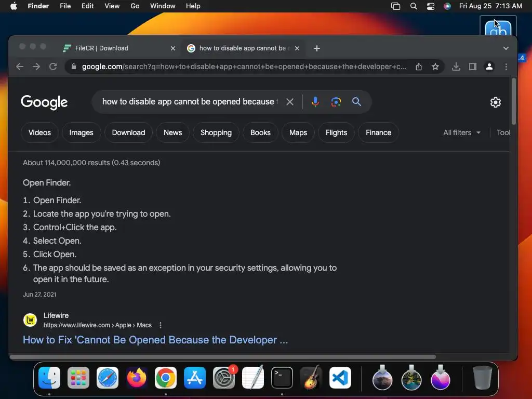Open the Window menu in menu bar
532x399 pixels.
(163, 6)
